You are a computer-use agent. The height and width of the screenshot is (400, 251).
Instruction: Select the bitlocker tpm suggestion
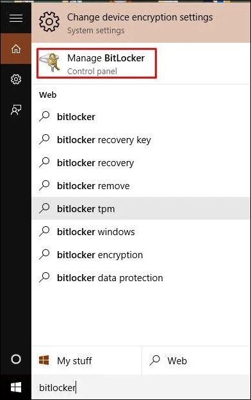point(141,209)
